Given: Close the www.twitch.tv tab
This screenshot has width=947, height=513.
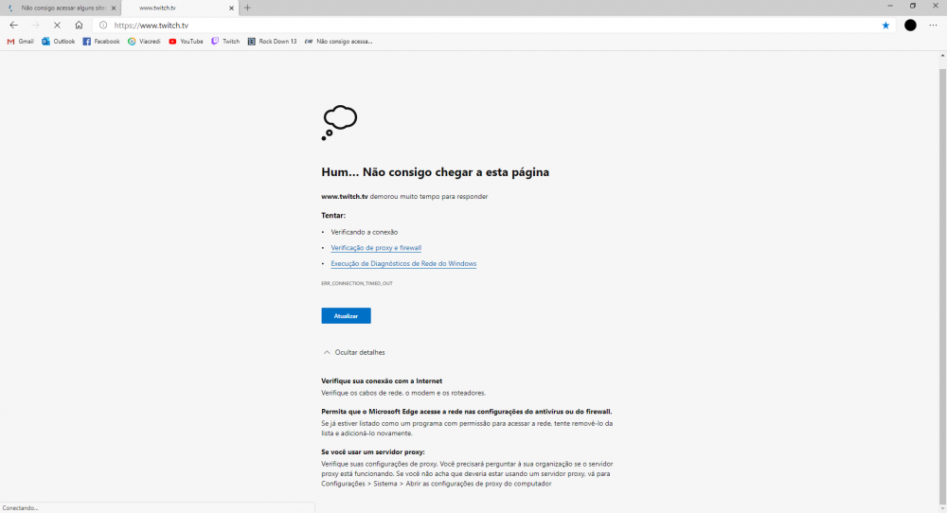Looking at the screenshot, I should 231,8.
